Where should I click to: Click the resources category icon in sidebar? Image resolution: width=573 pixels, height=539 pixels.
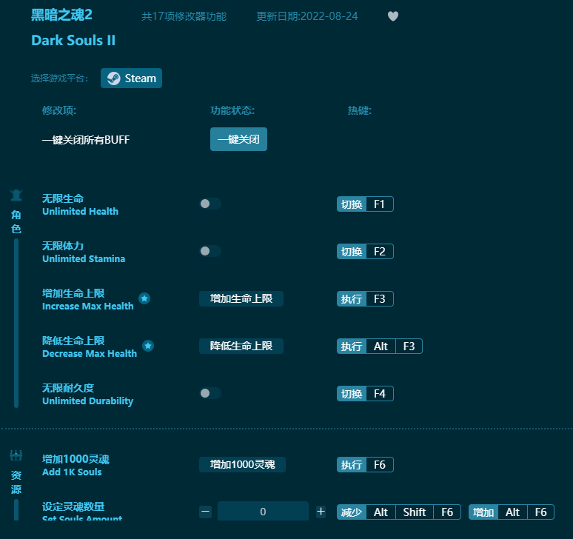coord(16,456)
